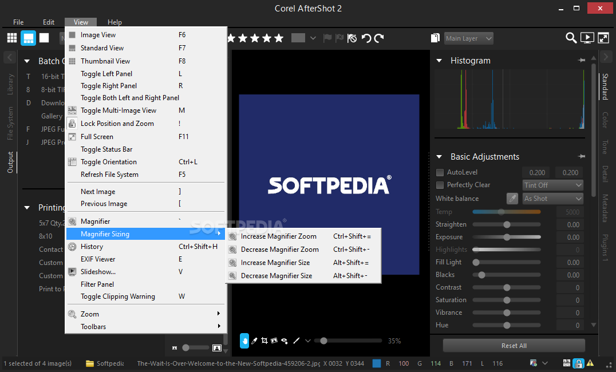Click the rotate left arrow icon

tap(366, 38)
